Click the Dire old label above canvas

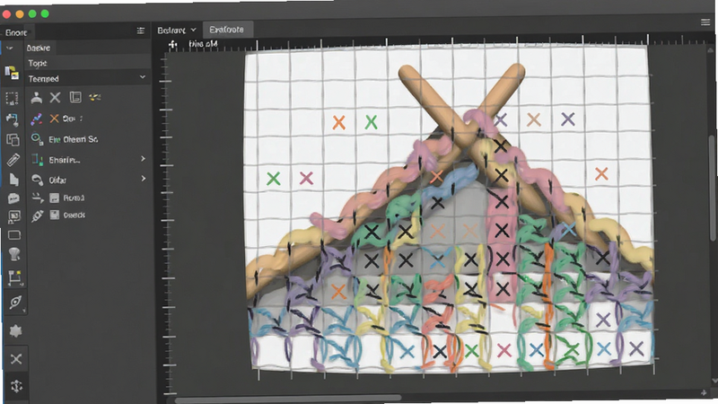pos(204,44)
